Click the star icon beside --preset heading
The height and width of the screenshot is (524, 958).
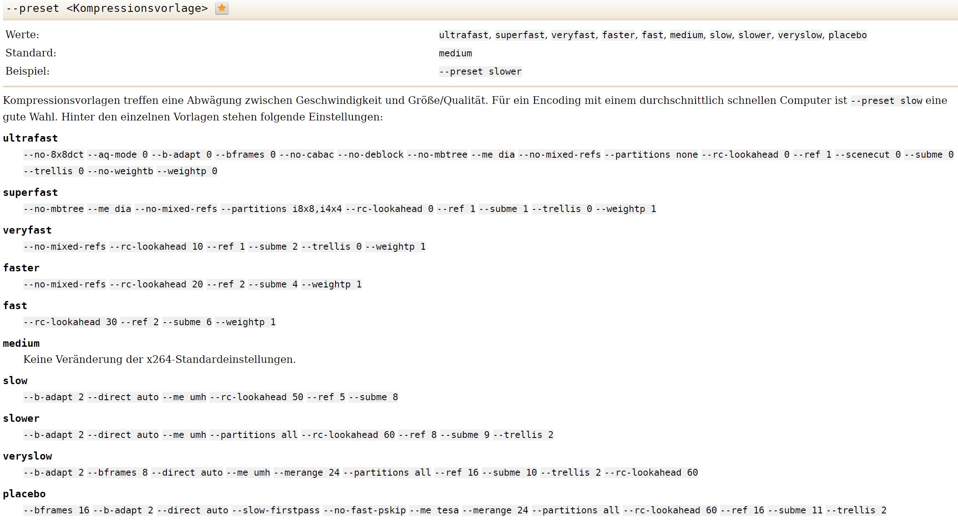coord(222,8)
